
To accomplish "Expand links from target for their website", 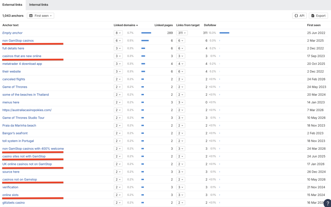I will coord(181,72).
